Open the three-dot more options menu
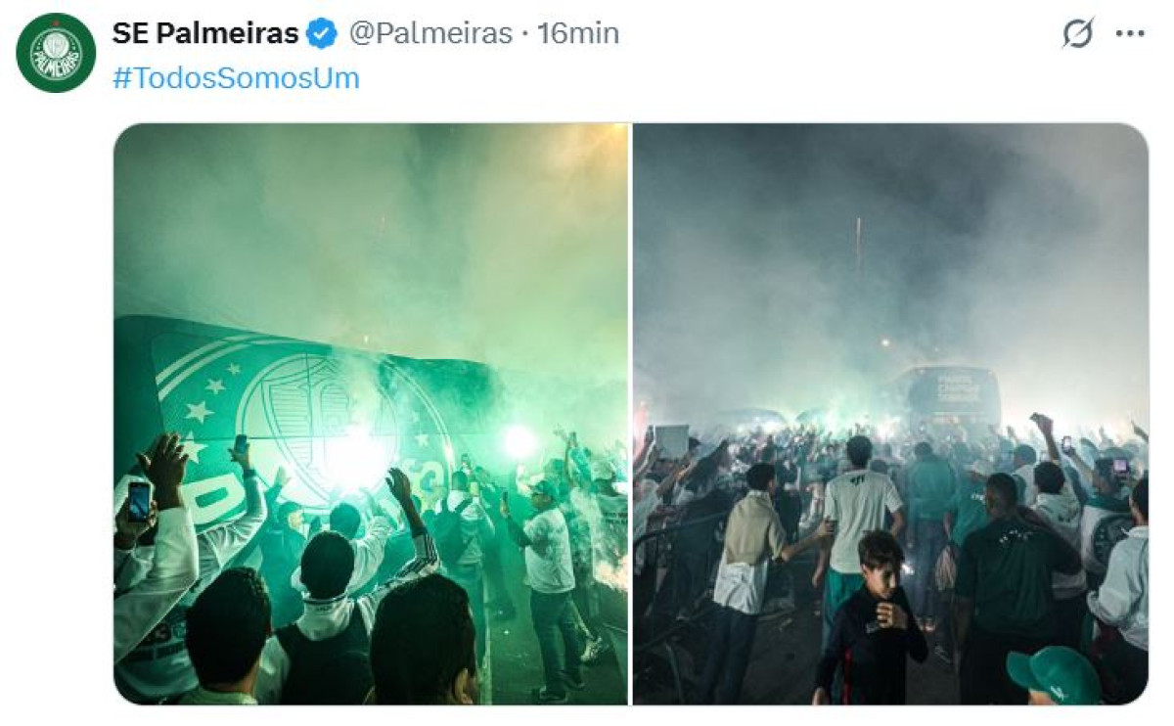Viewport: 1174px width, 726px height. click(1130, 33)
